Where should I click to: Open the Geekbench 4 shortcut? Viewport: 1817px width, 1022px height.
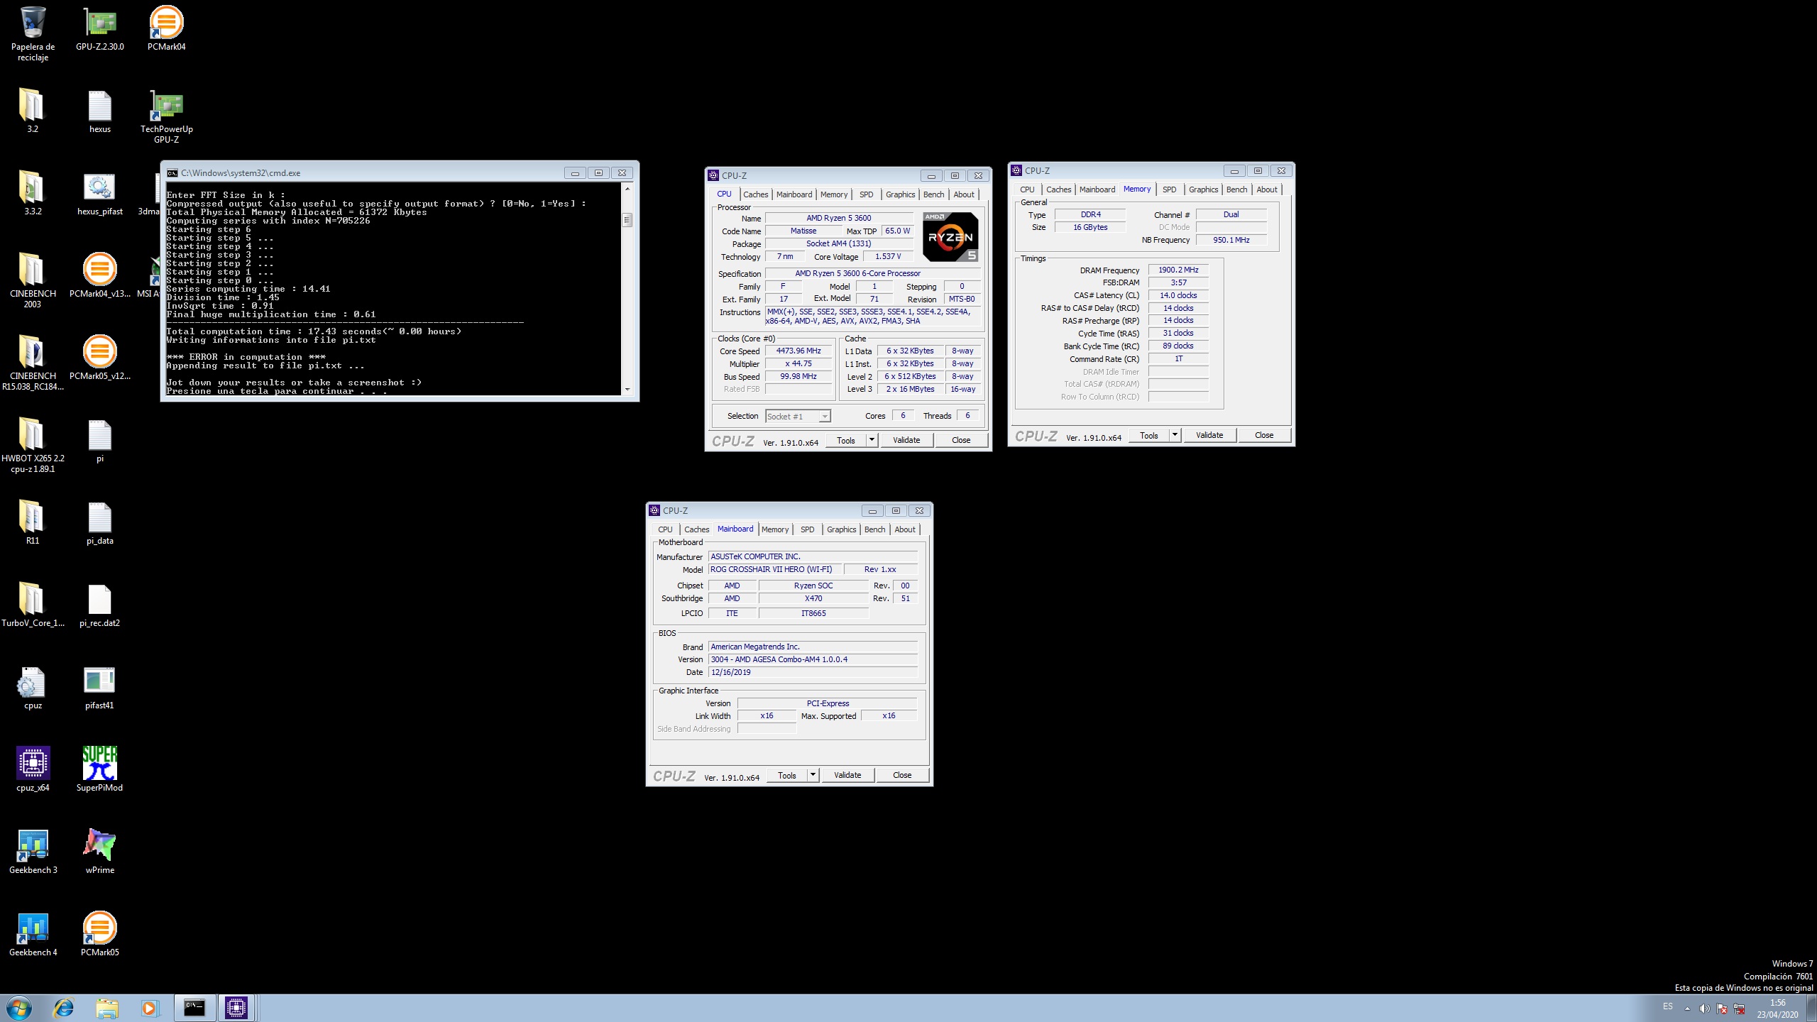(33, 935)
